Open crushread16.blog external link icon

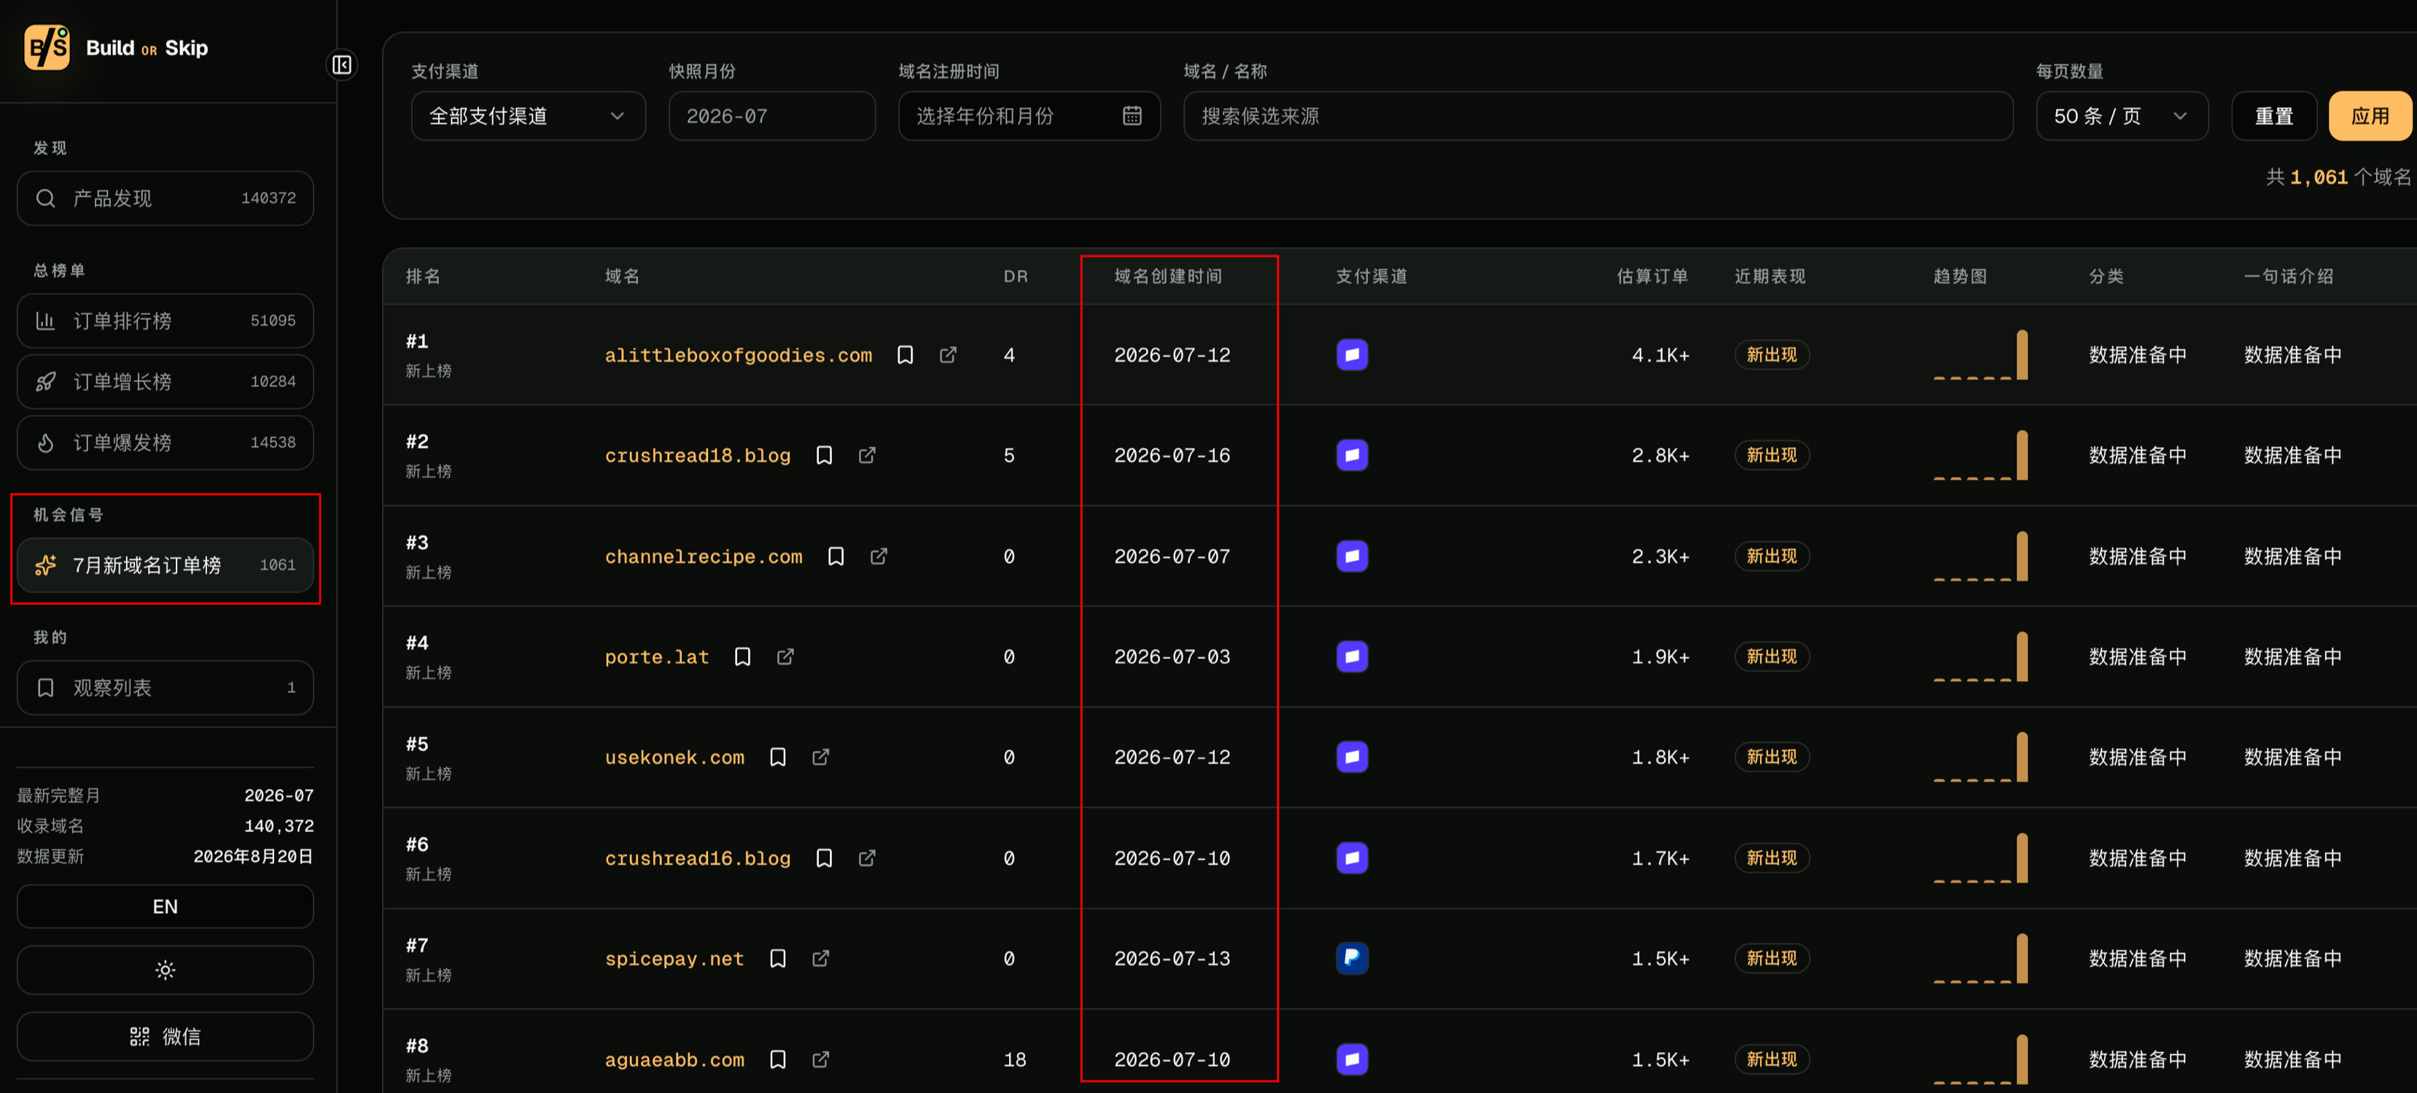[x=867, y=857]
